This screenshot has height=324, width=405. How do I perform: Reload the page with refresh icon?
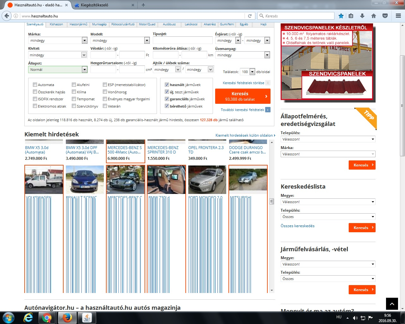tap(250, 16)
